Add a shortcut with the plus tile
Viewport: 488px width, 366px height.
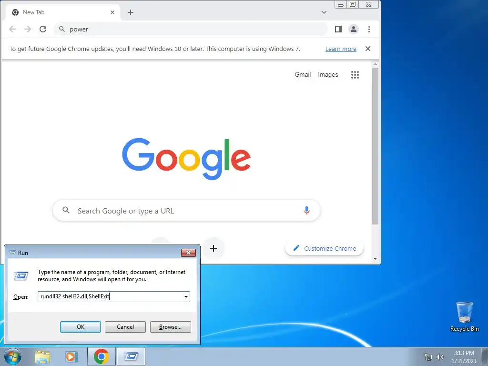tap(213, 248)
